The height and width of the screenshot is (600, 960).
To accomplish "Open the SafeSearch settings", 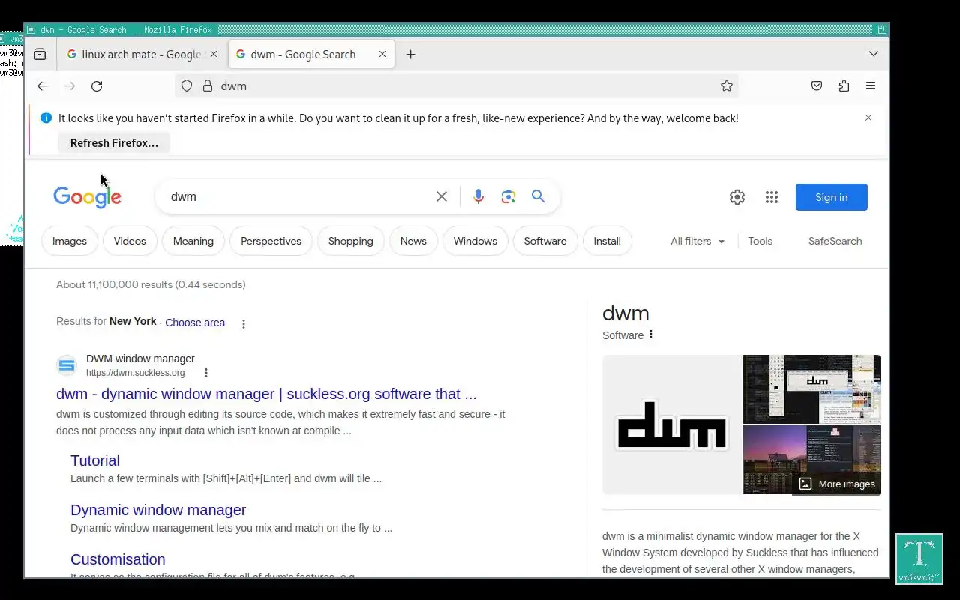I will coord(835,241).
